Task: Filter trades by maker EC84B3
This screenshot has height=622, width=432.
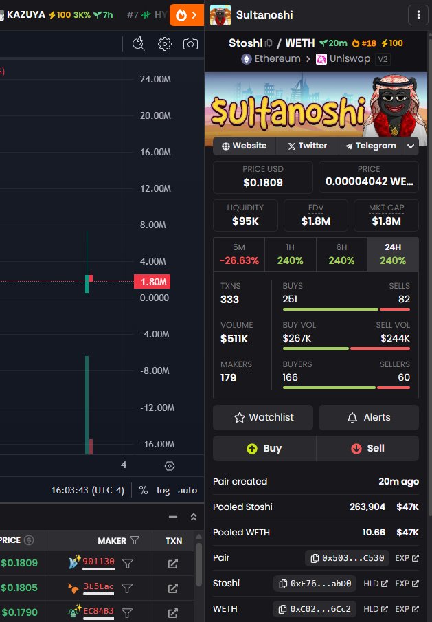Action: [127, 613]
